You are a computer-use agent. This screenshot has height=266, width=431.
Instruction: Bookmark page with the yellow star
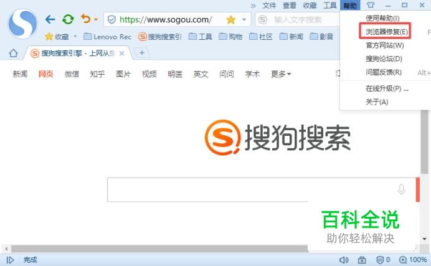pos(230,19)
